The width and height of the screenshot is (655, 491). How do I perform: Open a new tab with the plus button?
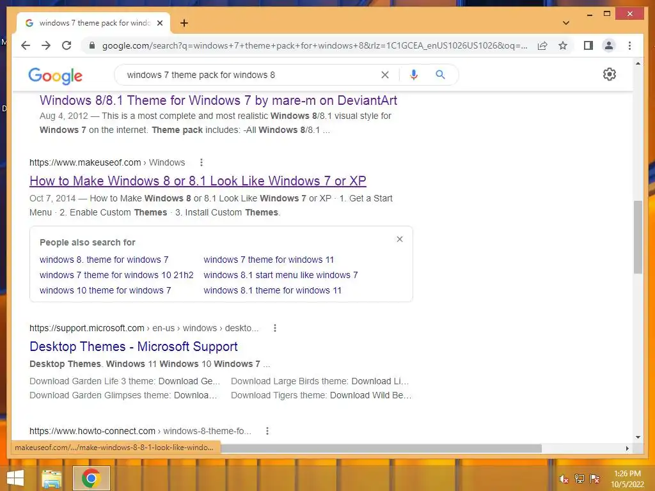(x=184, y=23)
